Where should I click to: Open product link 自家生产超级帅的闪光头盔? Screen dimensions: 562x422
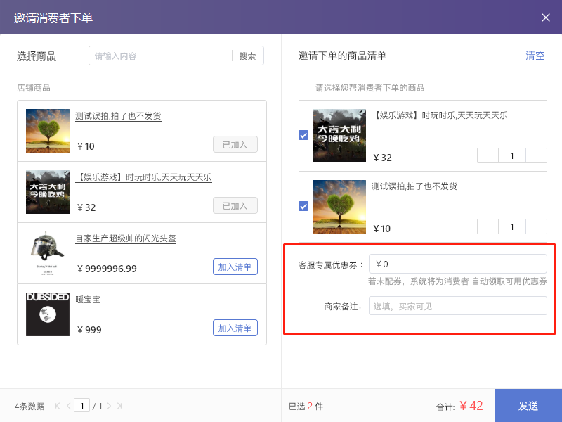coord(126,238)
